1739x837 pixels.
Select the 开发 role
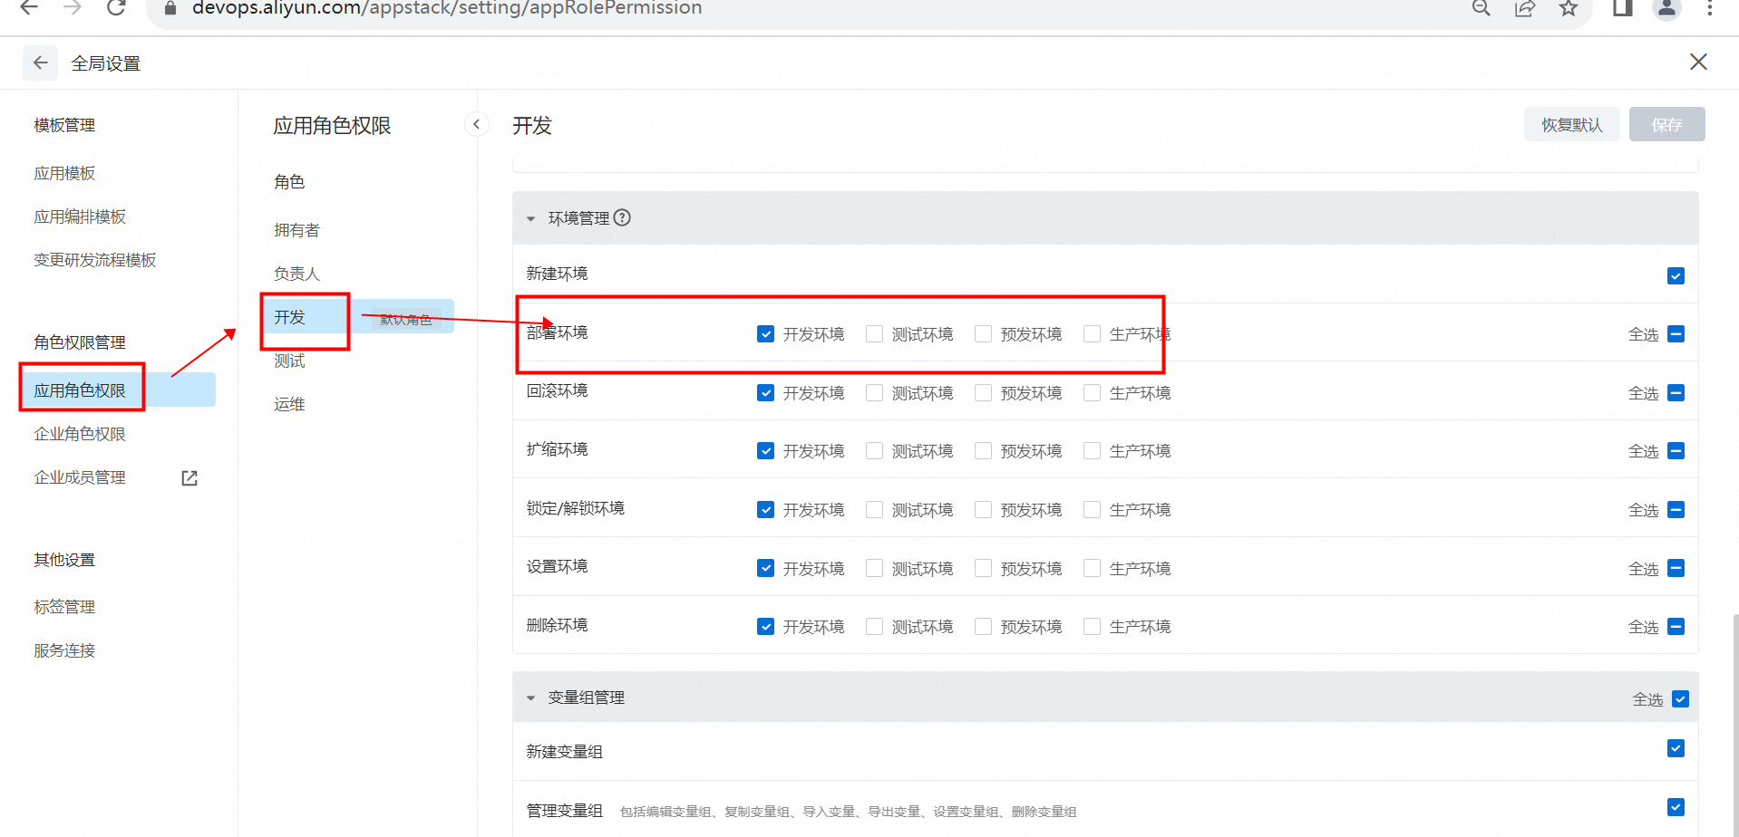[x=289, y=317]
